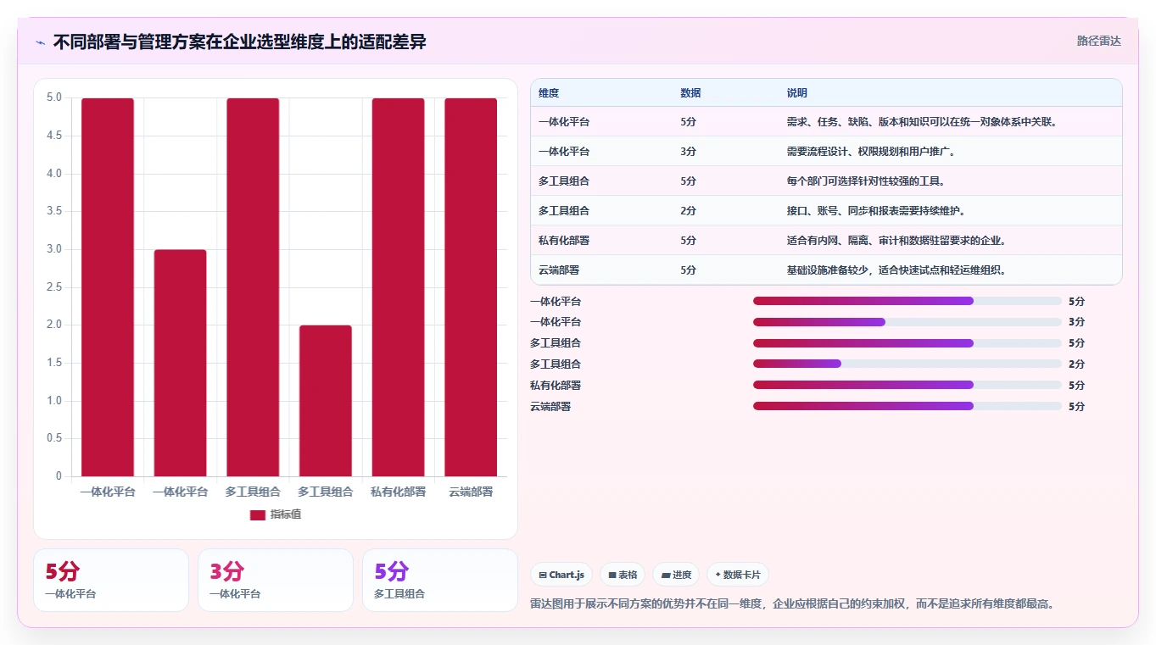
Task: Click the 一体化平台 chart bar reaching 3.0
Action: (180, 363)
